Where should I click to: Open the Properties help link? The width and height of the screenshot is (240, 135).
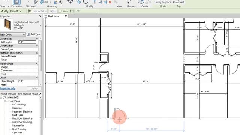click(x=7, y=88)
